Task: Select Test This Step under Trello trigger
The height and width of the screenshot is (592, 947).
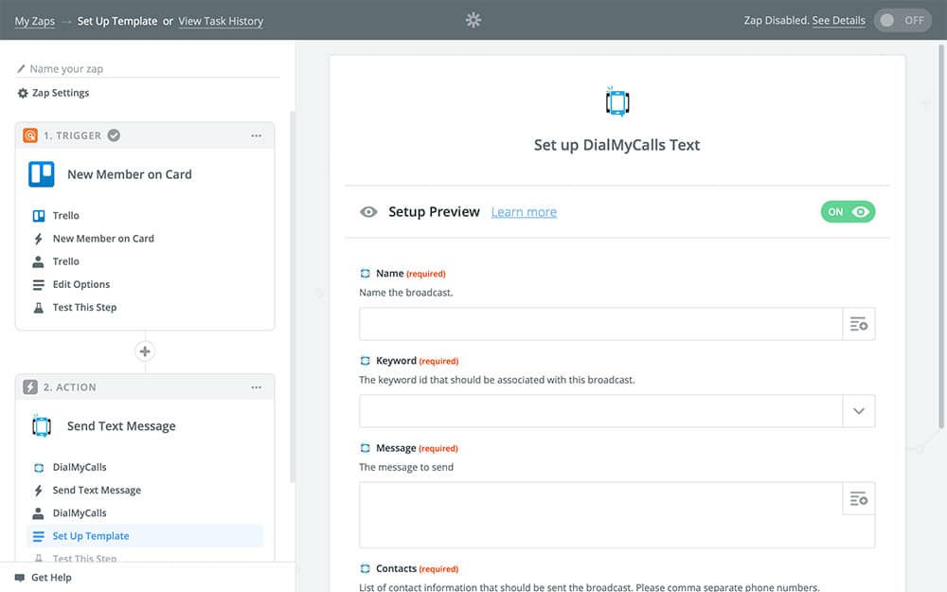Action: click(x=84, y=307)
